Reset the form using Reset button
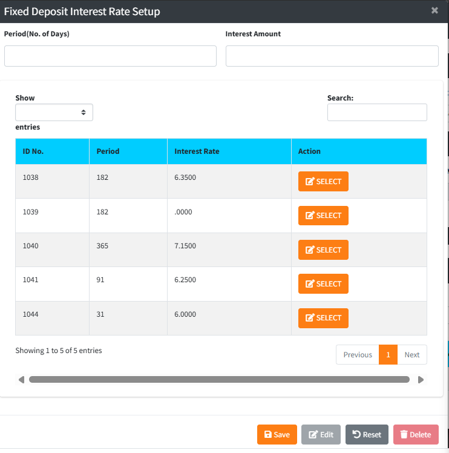The image size is (449, 453). tap(367, 434)
